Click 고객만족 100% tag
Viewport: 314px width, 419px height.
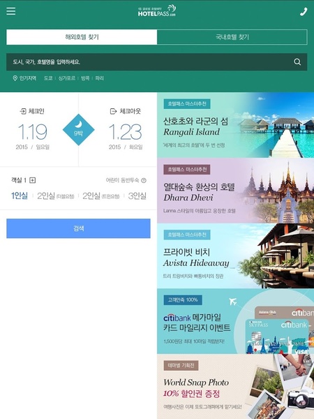[x=183, y=300]
